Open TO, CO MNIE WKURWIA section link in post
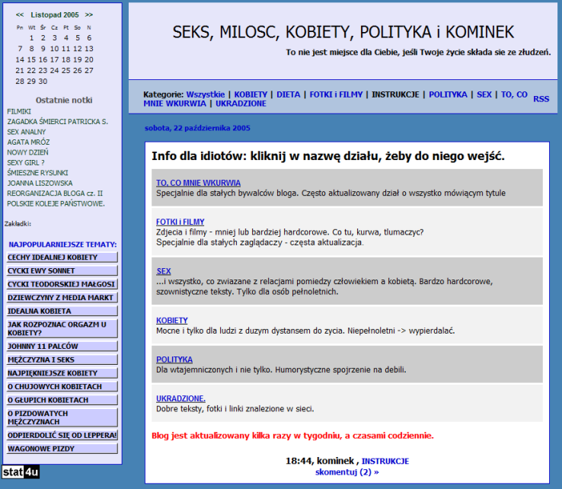Screen dimensions: 562x489 pos(198,183)
